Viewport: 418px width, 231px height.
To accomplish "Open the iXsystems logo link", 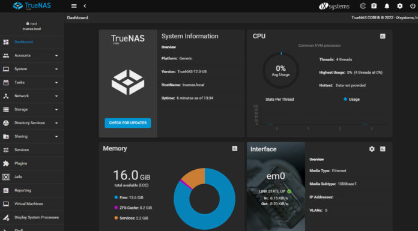I will (x=335, y=6).
